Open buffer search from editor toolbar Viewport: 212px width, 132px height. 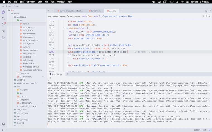[x=203, y=16]
